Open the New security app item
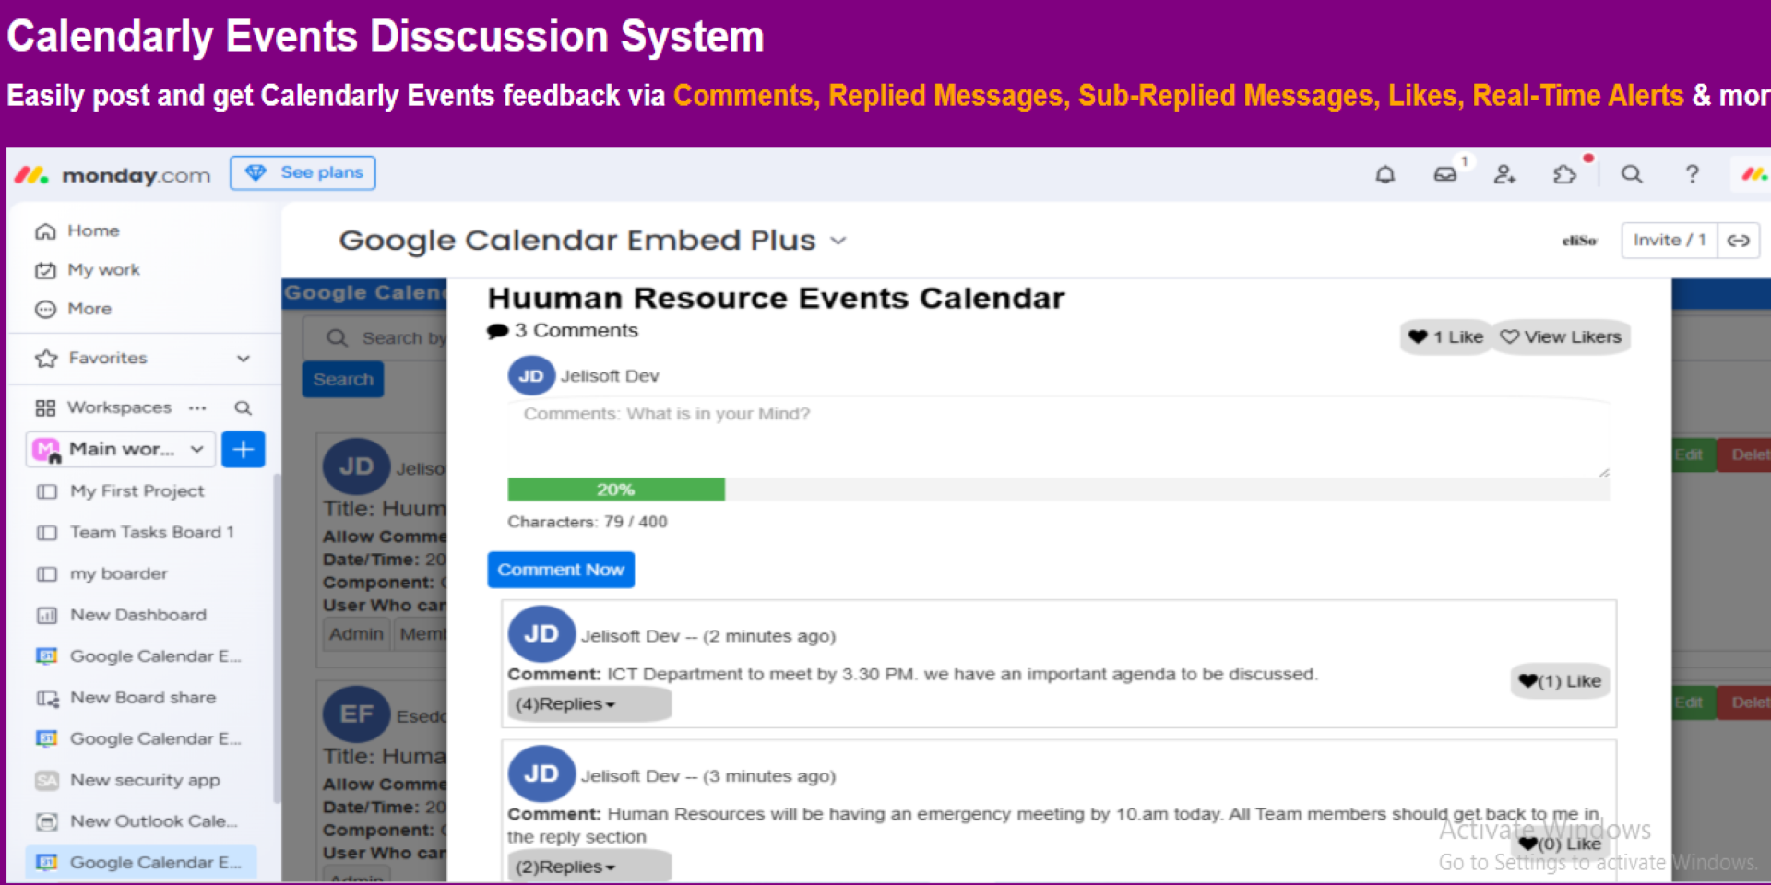This screenshot has width=1771, height=885. pos(145,780)
